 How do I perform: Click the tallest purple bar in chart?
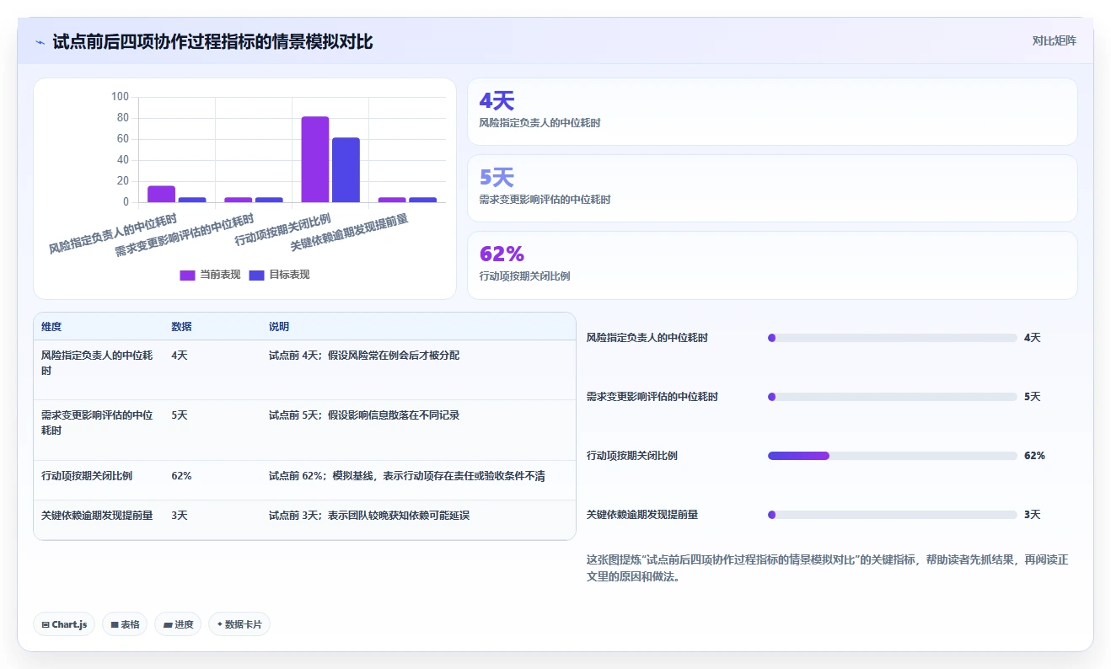pos(315,159)
